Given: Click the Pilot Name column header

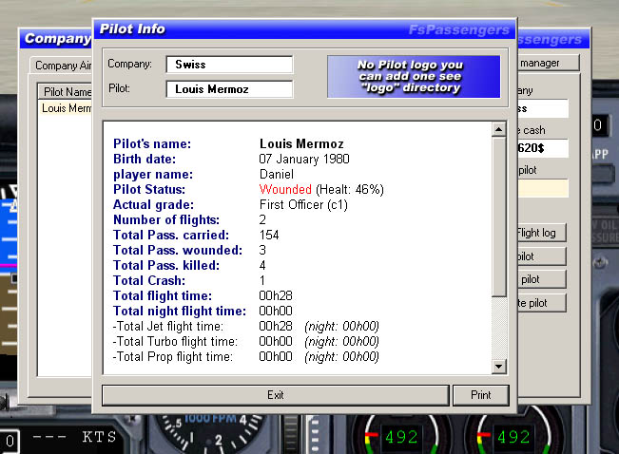Looking at the screenshot, I should click(66, 92).
